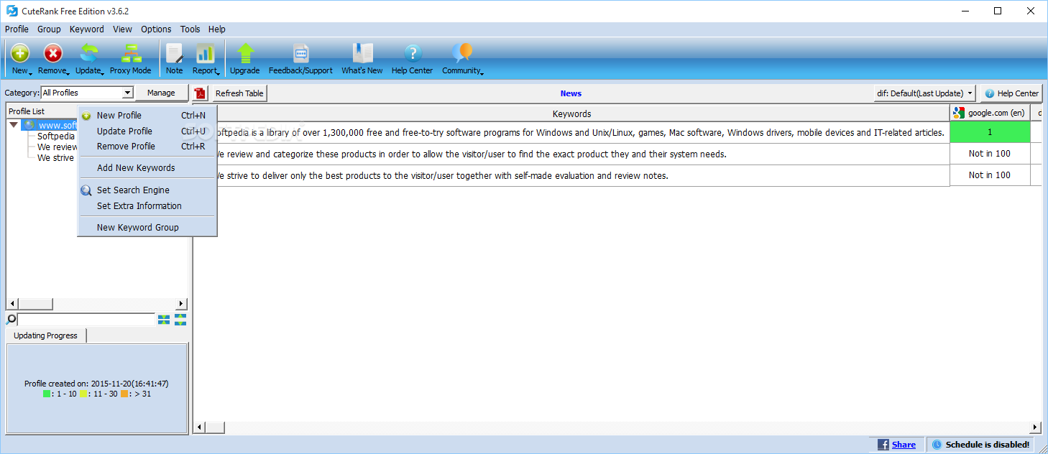The image size is (1048, 454).
Task: Click the profile list scrollbar right arrow
Action: (181, 304)
